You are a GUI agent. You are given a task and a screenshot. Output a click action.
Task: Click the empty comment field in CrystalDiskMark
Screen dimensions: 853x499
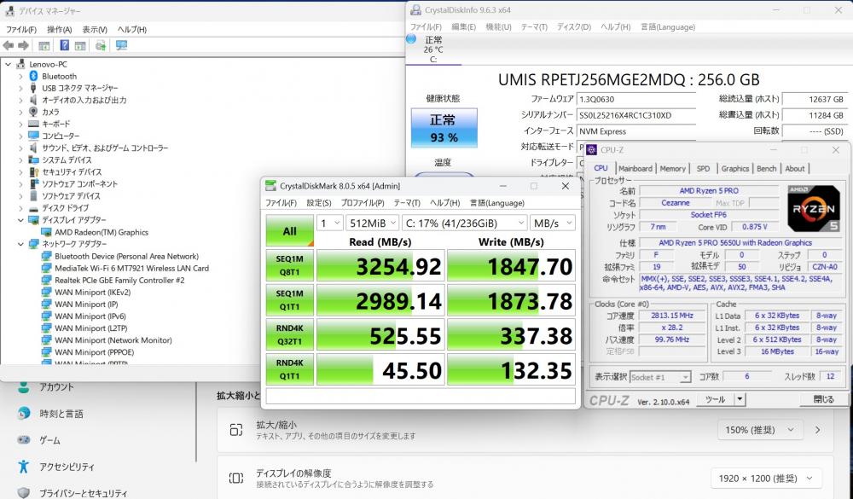420,396
